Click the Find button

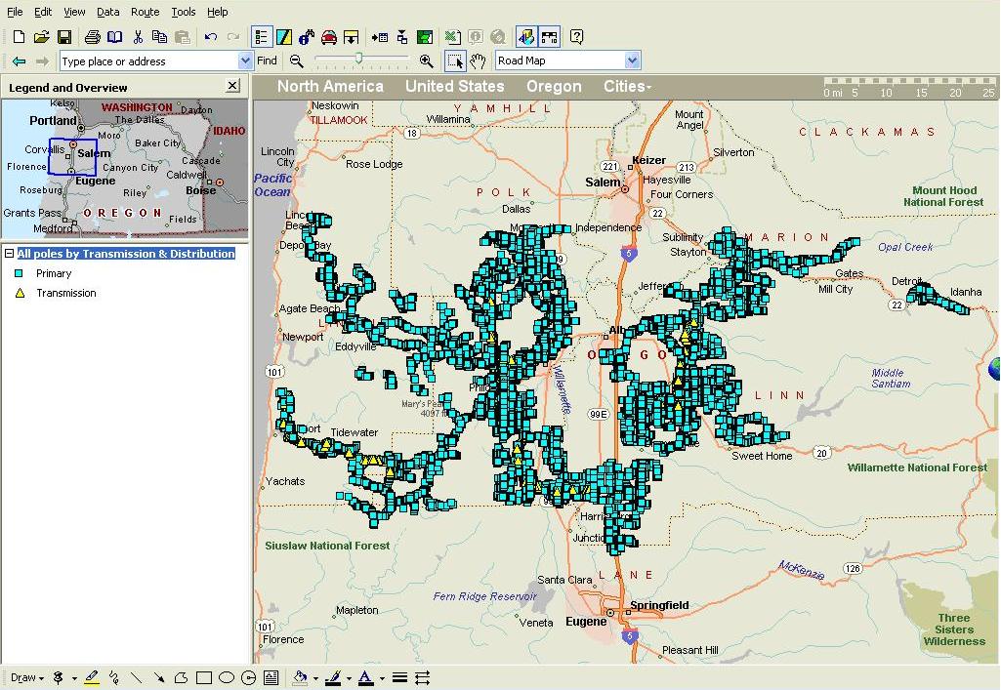click(x=267, y=61)
